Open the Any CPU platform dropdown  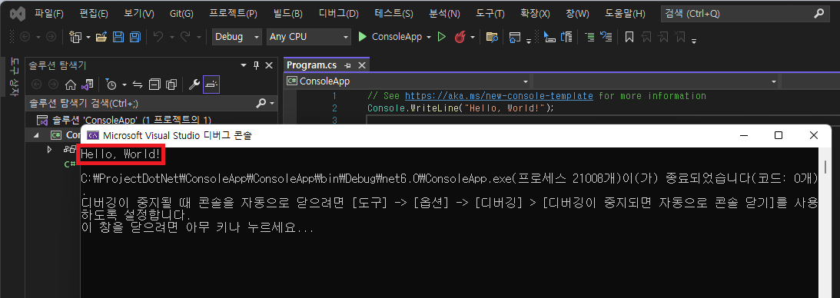click(309, 37)
